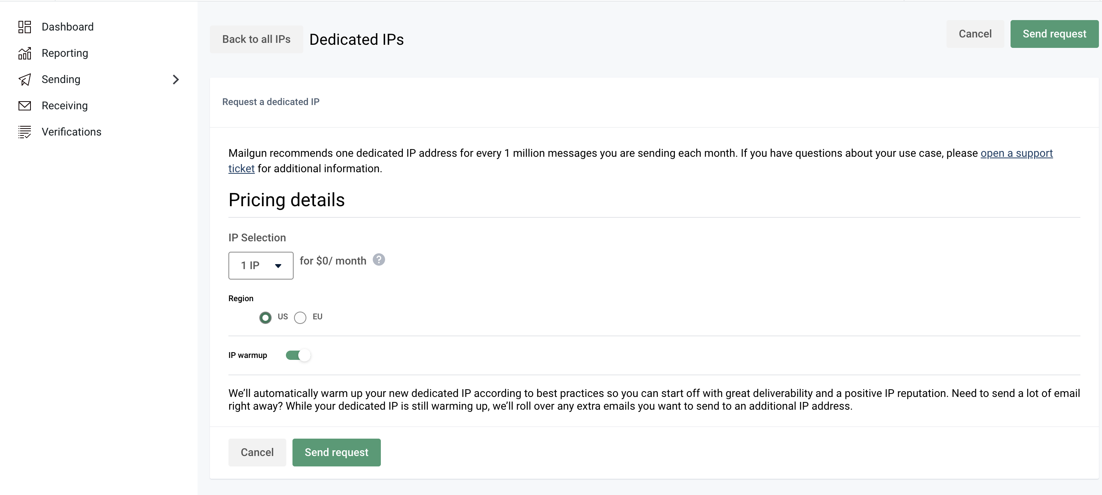Click the bottom Cancel button
Screen dimensions: 1102x495
[257, 452]
